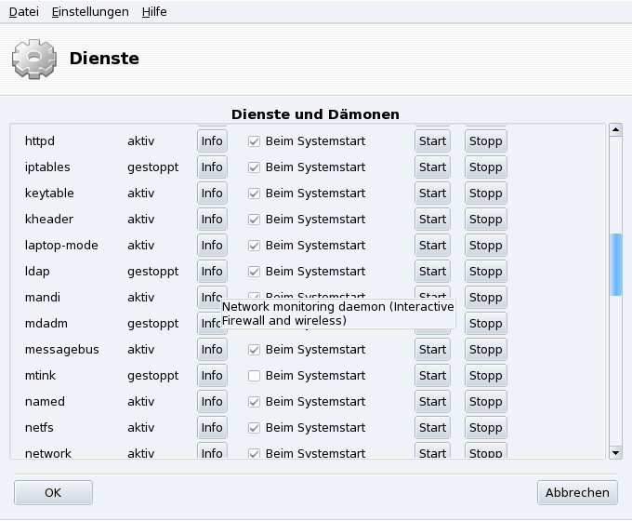This screenshot has width=632, height=521.
Task: Start the laptop-mode service
Action: click(432, 246)
